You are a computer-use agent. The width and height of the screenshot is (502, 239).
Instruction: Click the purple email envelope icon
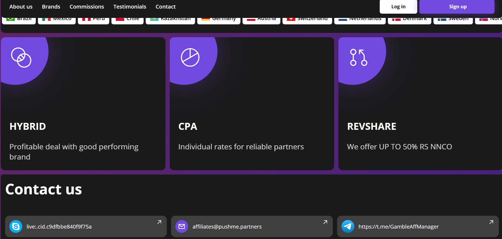point(182,226)
